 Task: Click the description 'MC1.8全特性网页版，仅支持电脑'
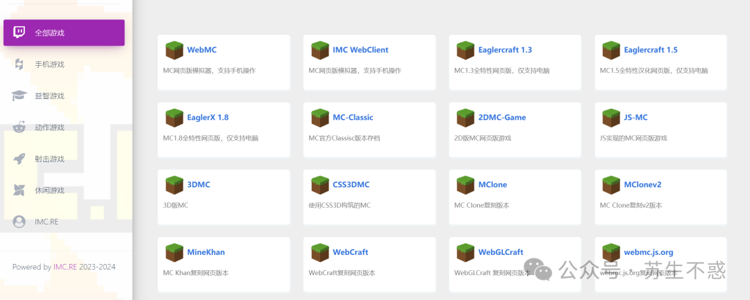click(x=211, y=139)
